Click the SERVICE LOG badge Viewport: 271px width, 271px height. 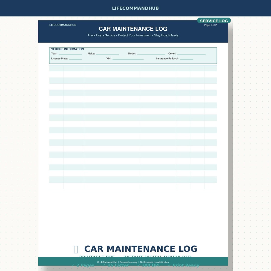click(x=214, y=21)
